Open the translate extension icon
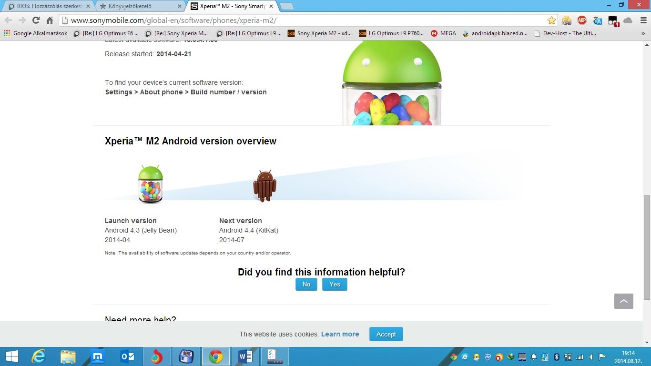Image resolution: width=651 pixels, height=366 pixels. coord(597,20)
